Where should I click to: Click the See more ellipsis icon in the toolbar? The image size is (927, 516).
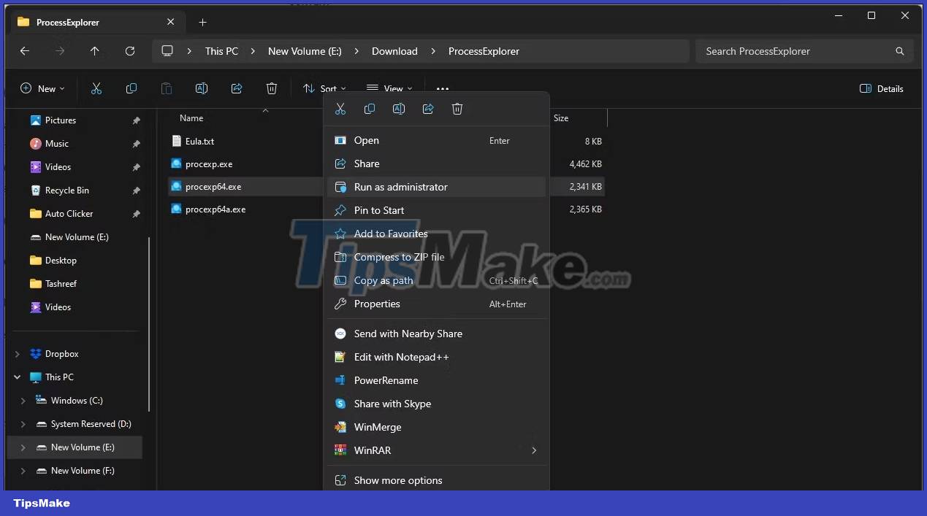tap(443, 88)
